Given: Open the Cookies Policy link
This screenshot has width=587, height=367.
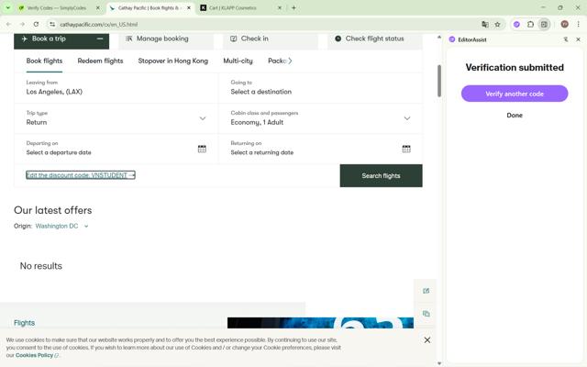Looking at the screenshot, I should click(35, 355).
